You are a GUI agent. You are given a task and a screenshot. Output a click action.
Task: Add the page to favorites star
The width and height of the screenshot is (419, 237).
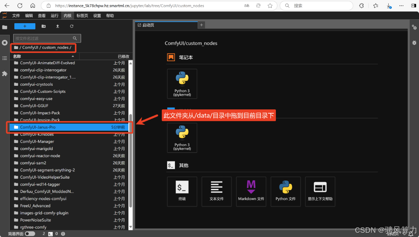pos(270,5)
